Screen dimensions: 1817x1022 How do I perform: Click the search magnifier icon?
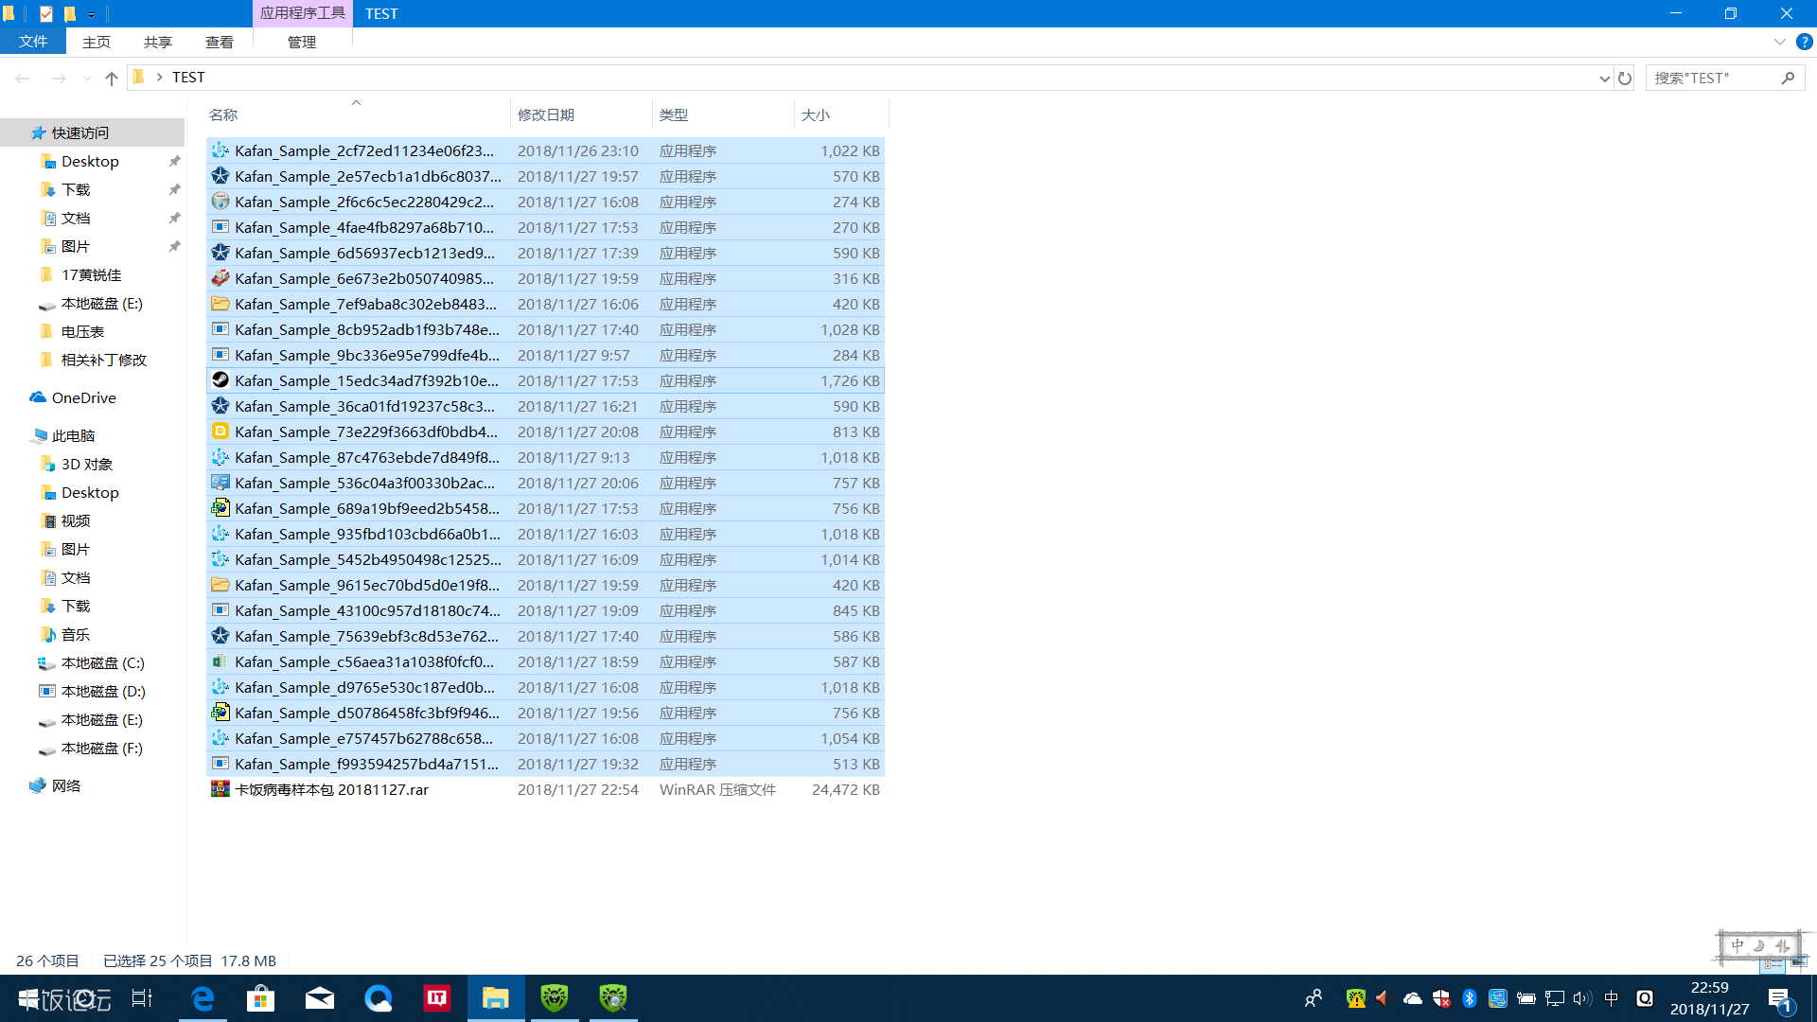click(x=1788, y=78)
